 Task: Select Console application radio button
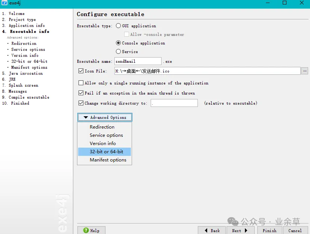coord(118,43)
